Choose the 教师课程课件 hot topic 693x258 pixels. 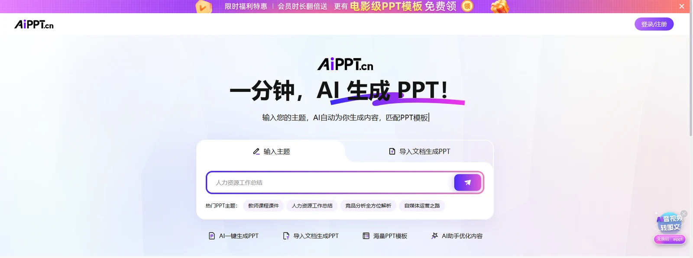[263, 206]
